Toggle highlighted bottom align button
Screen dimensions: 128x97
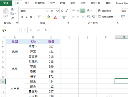pos(82,11)
